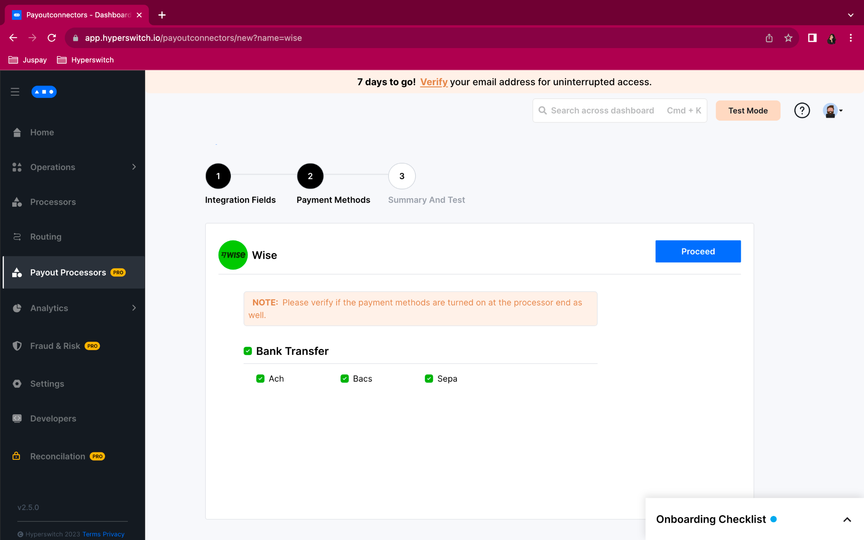Click the Test Mode indicator
This screenshot has height=540, width=864.
[x=748, y=110]
